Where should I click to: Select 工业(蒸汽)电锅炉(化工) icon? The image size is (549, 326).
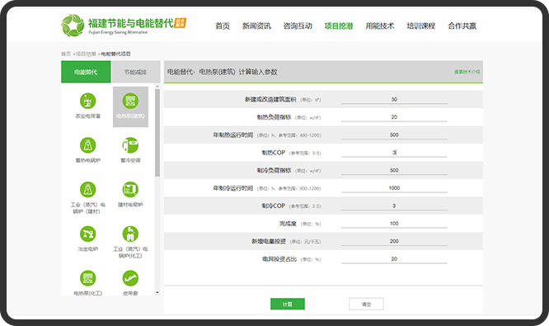coord(130,234)
